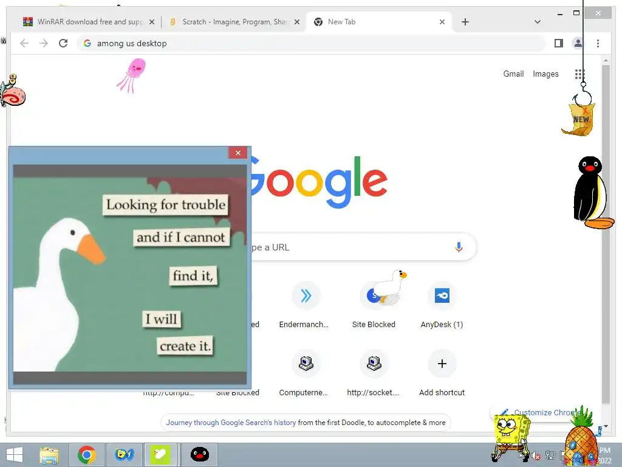
Task: Click the address bar with among us desktop
Action: [312, 43]
